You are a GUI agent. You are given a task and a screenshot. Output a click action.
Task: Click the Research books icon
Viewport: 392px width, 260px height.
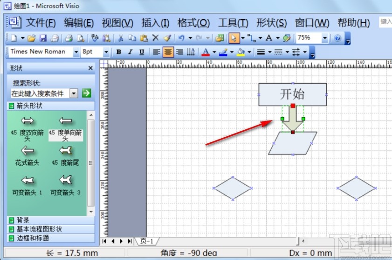pos(107,38)
